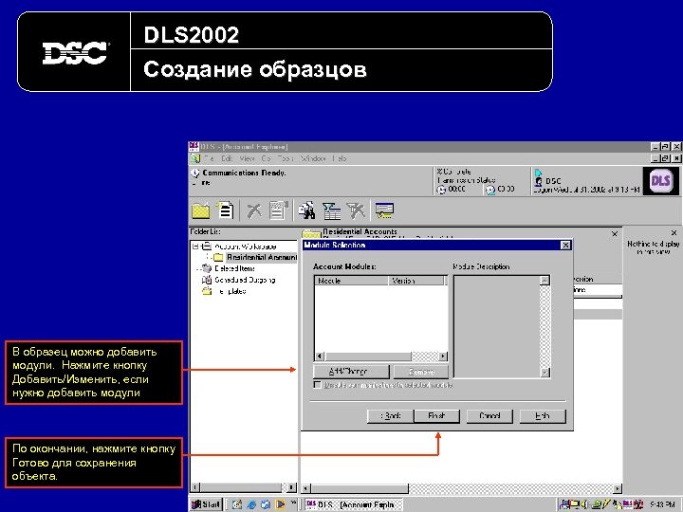This screenshot has height=512, width=683.
Task: Open the Tools menu
Action: point(286,158)
